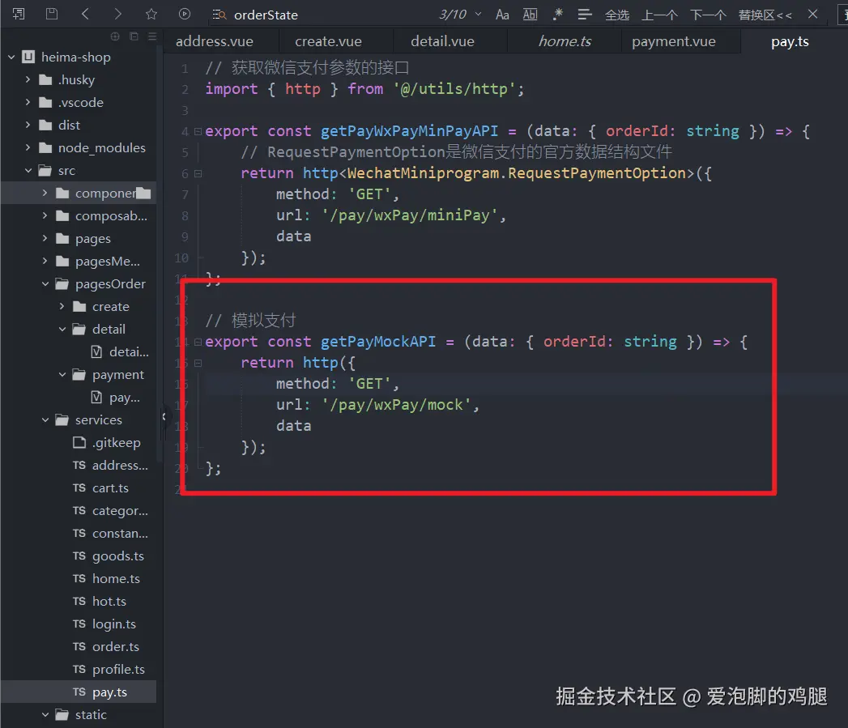This screenshot has height=728, width=848.
Task: Click the save file icon in toolbar
Action: click(x=51, y=14)
